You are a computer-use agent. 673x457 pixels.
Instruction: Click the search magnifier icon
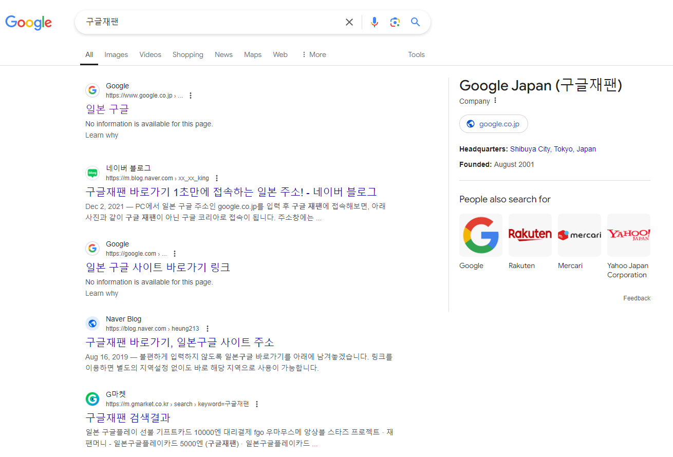[415, 22]
